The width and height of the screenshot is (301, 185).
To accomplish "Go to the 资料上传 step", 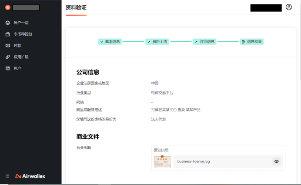I will 157,42.
